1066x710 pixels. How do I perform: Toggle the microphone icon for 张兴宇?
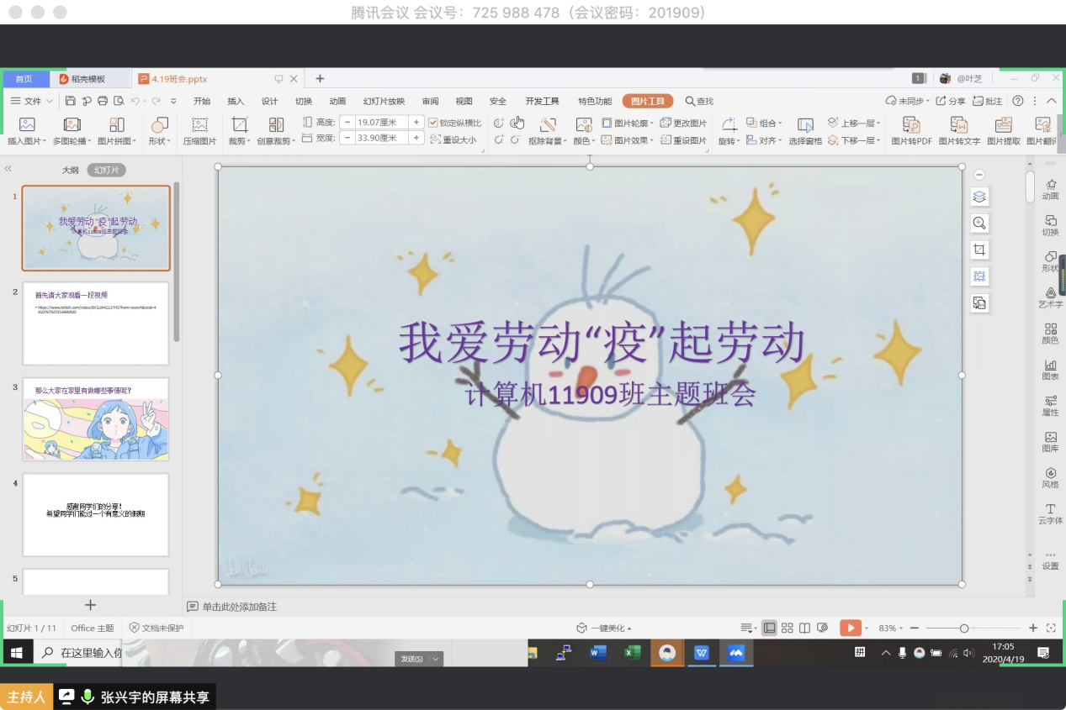[87, 697]
